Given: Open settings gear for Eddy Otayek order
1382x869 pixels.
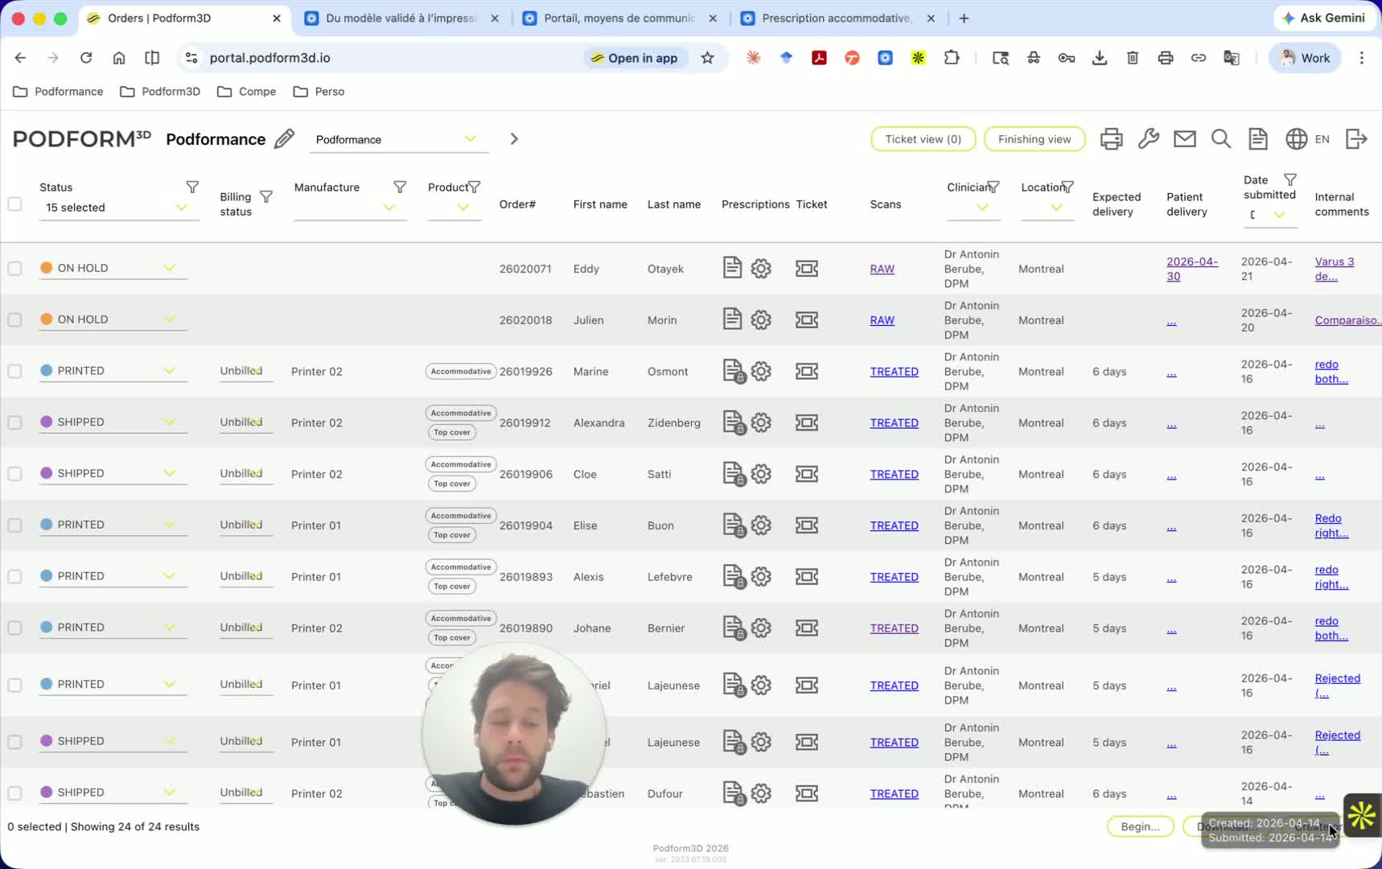Looking at the screenshot, I should pyautogui.click(x=761, y=268).
